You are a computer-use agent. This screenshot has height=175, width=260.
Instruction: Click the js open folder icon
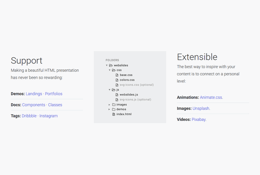[x=114, y=90]
